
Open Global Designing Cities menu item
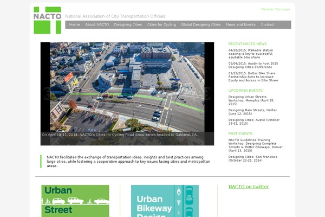point(201,24)
